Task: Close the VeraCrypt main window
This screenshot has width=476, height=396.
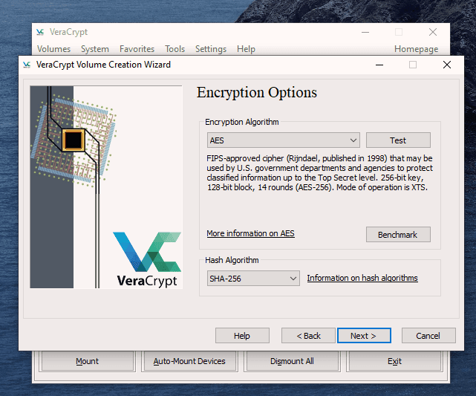Action: [x=433, y=32]
